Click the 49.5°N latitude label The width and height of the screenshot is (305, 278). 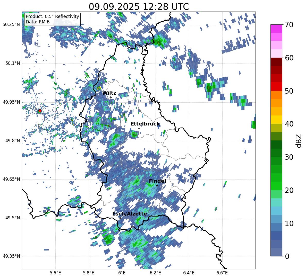[12, 218]
